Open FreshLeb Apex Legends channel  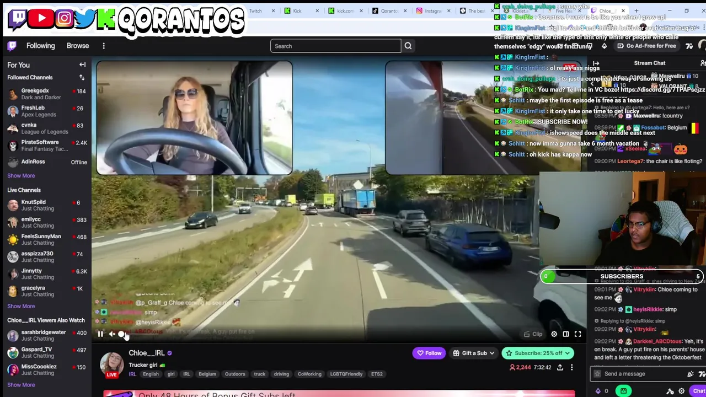(x=47, y=111)
